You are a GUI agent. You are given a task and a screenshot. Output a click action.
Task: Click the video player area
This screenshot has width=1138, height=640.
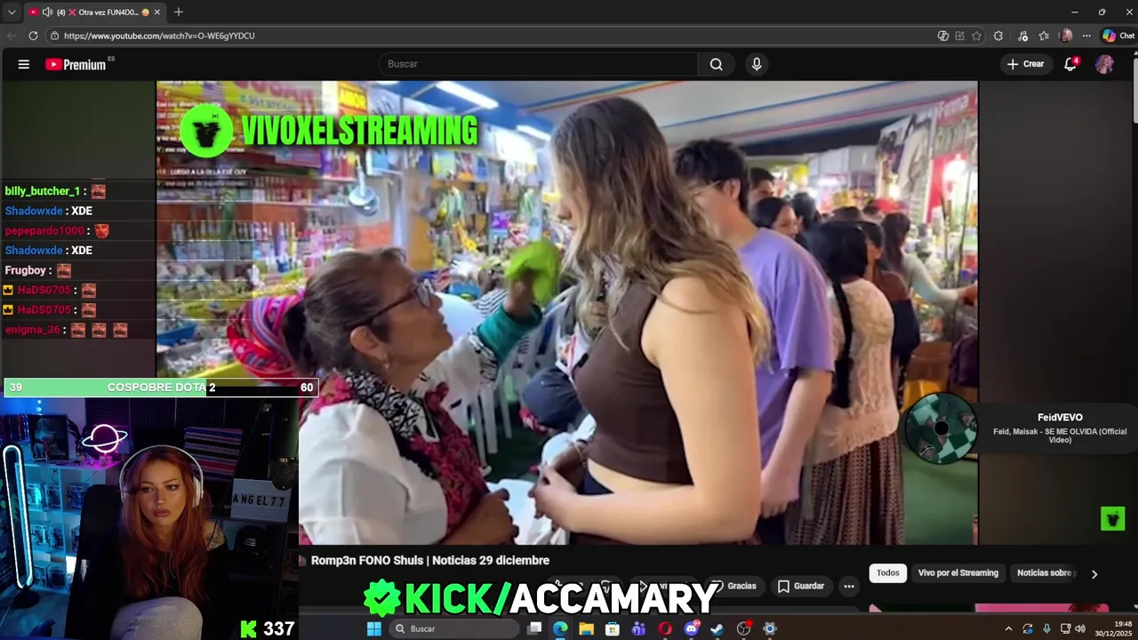567,312
